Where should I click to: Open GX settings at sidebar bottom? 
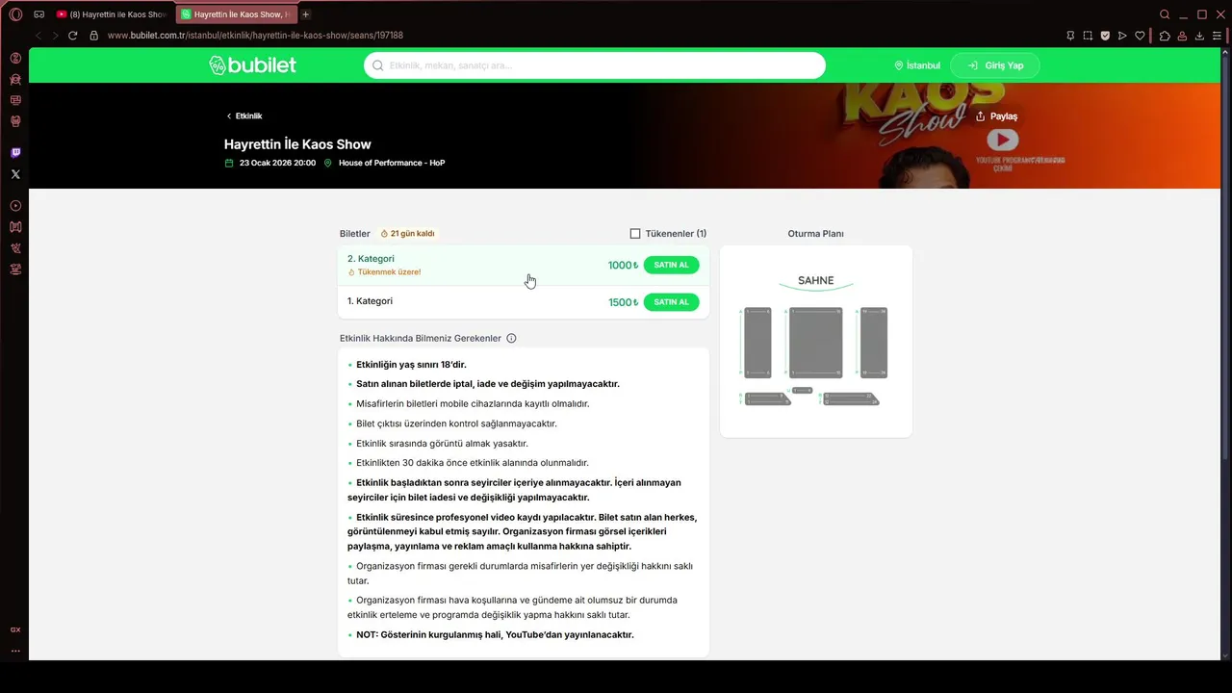(x=15, y=629)
